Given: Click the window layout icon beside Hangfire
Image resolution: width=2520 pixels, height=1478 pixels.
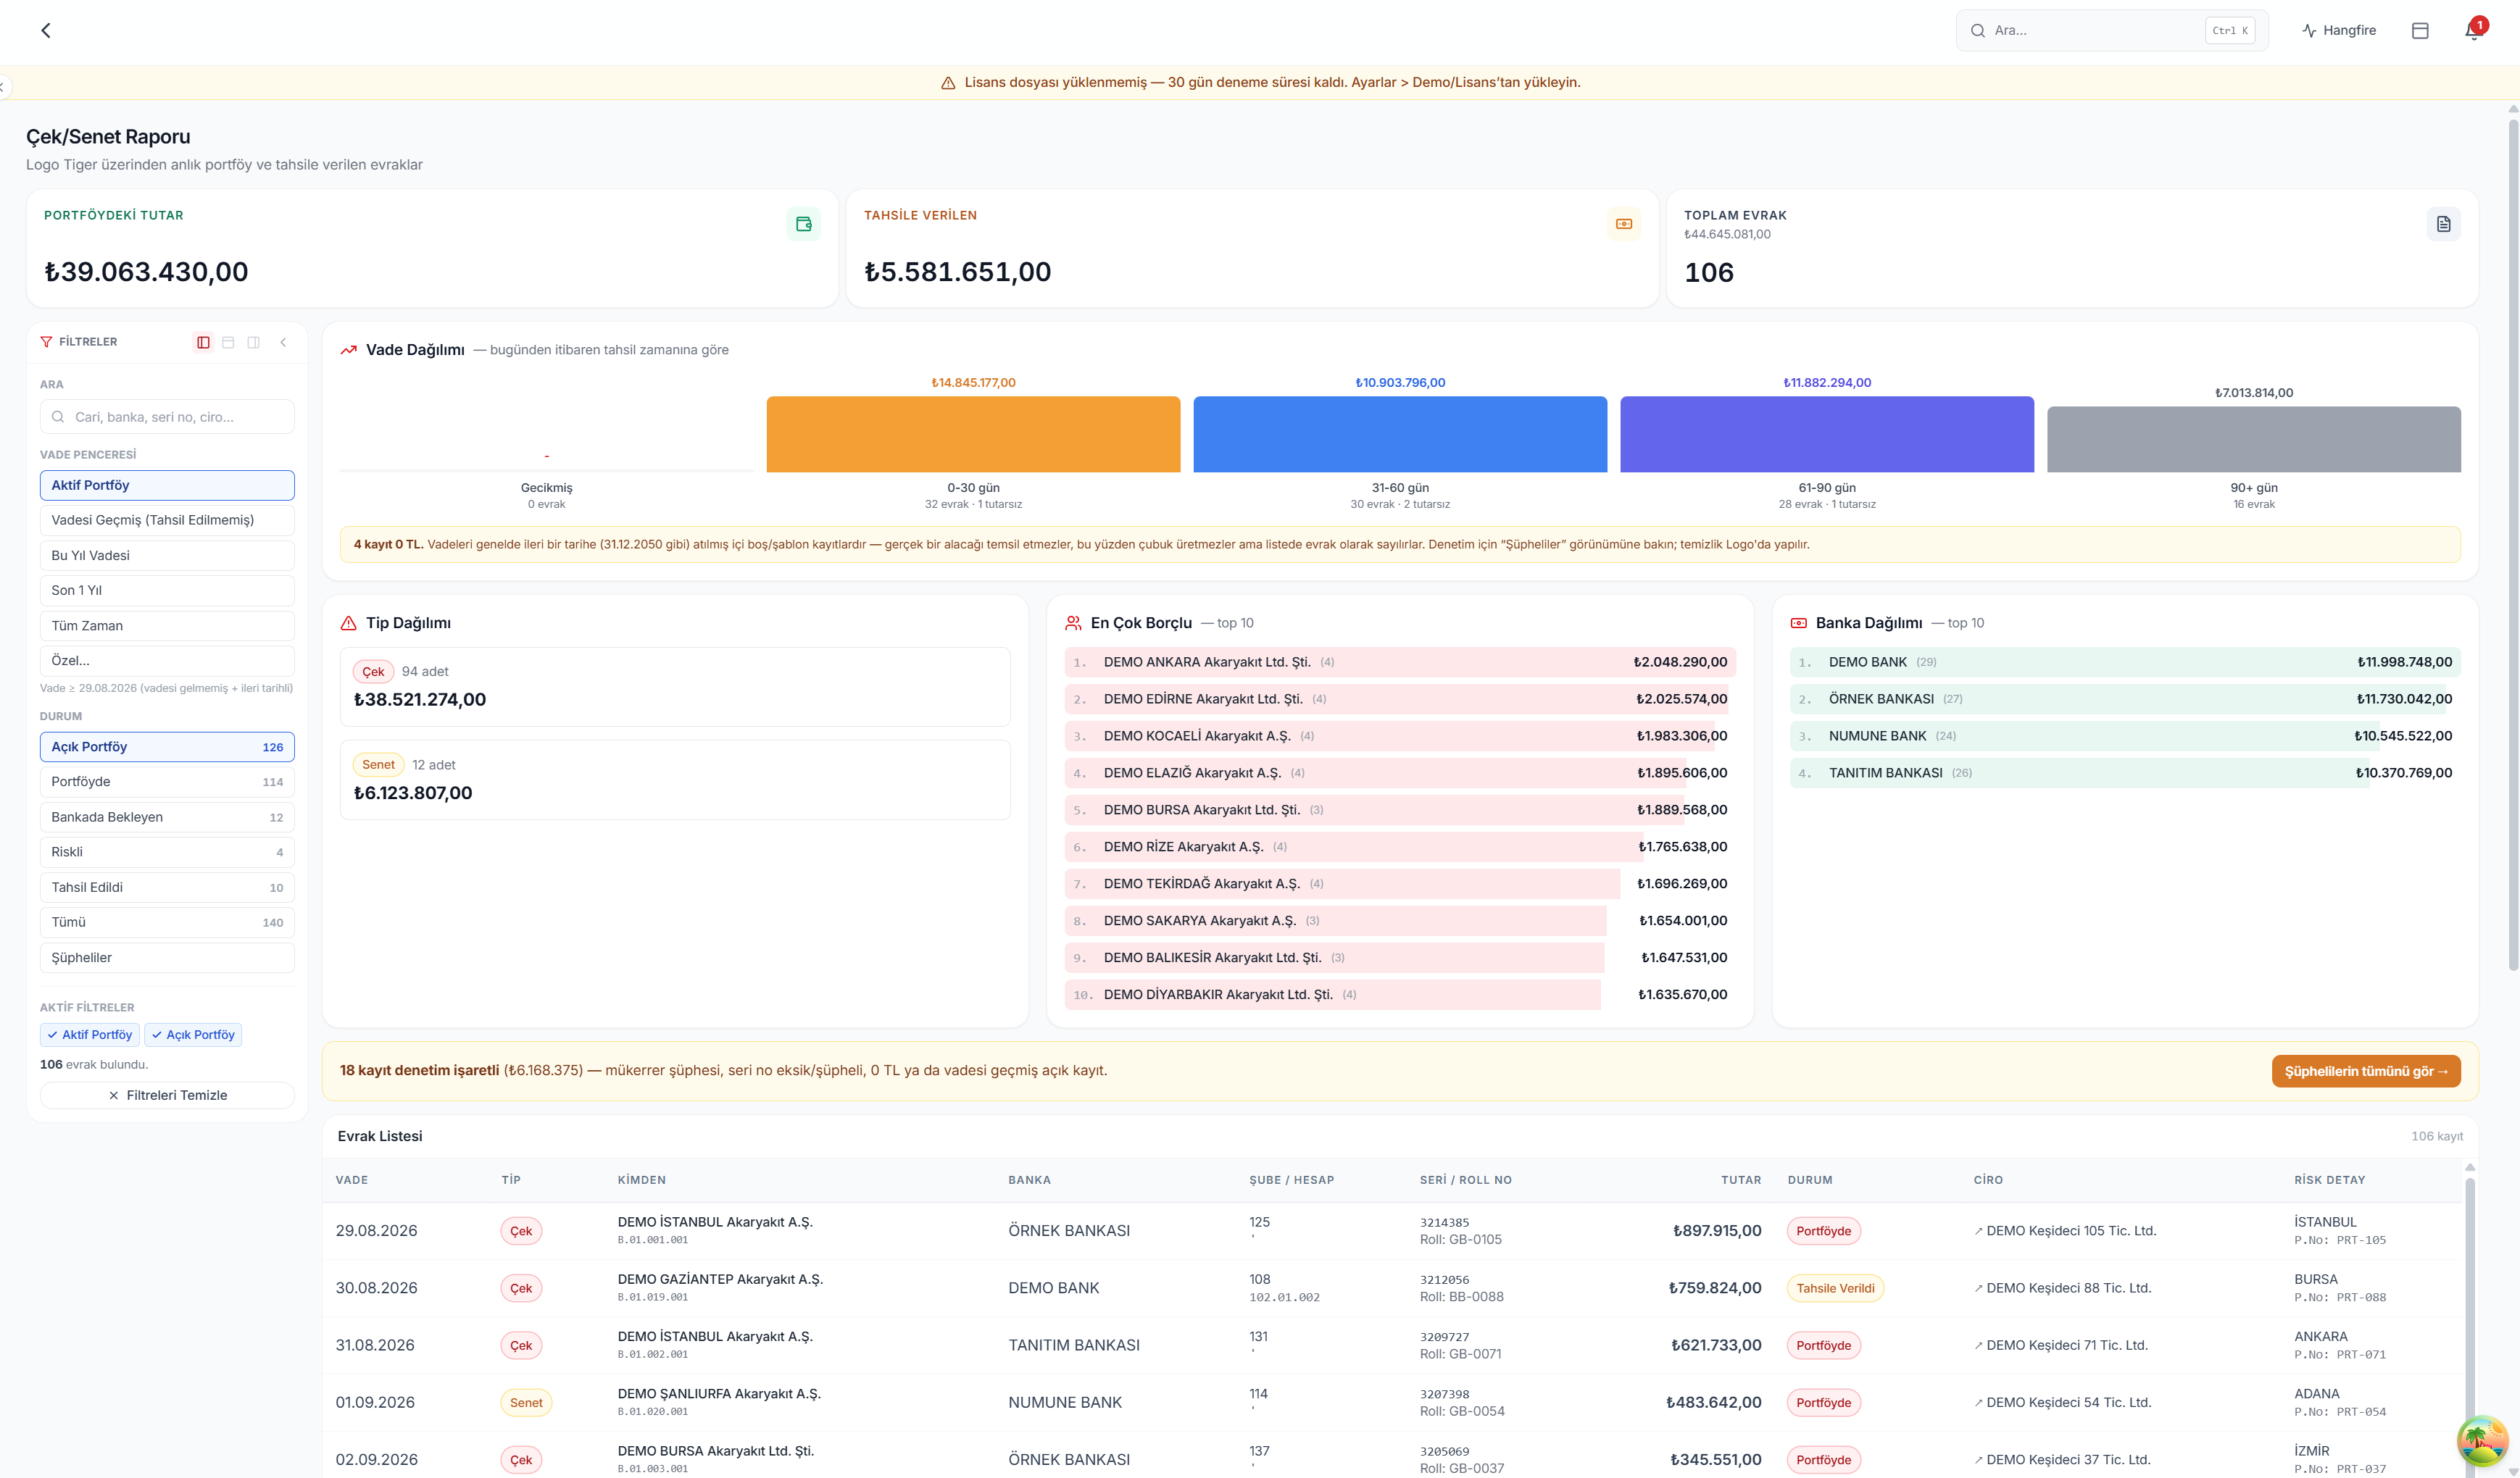Looking at the screenshot, I should 2419,30.
